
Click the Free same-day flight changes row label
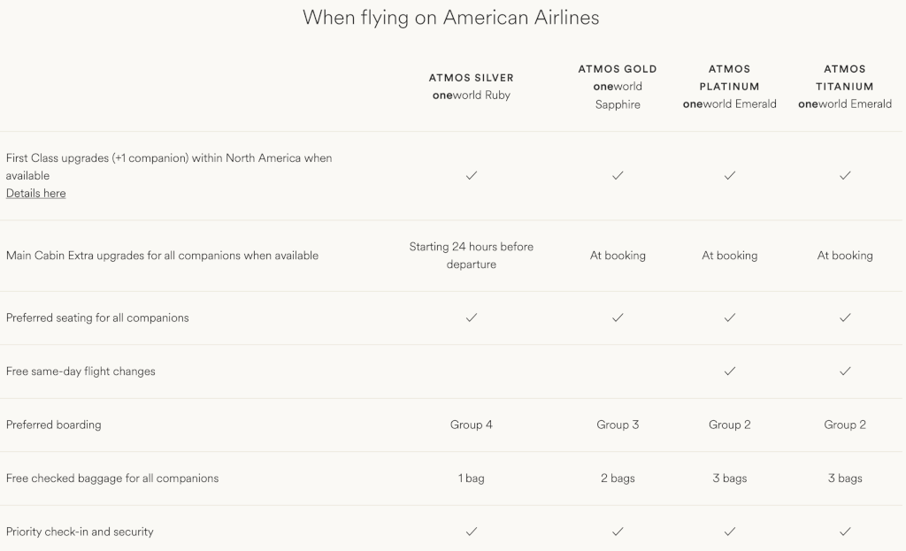coord(81,371)
